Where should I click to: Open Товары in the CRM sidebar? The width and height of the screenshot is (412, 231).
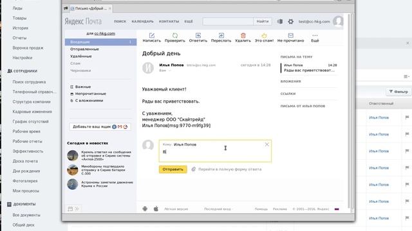[x=19, y=18]
